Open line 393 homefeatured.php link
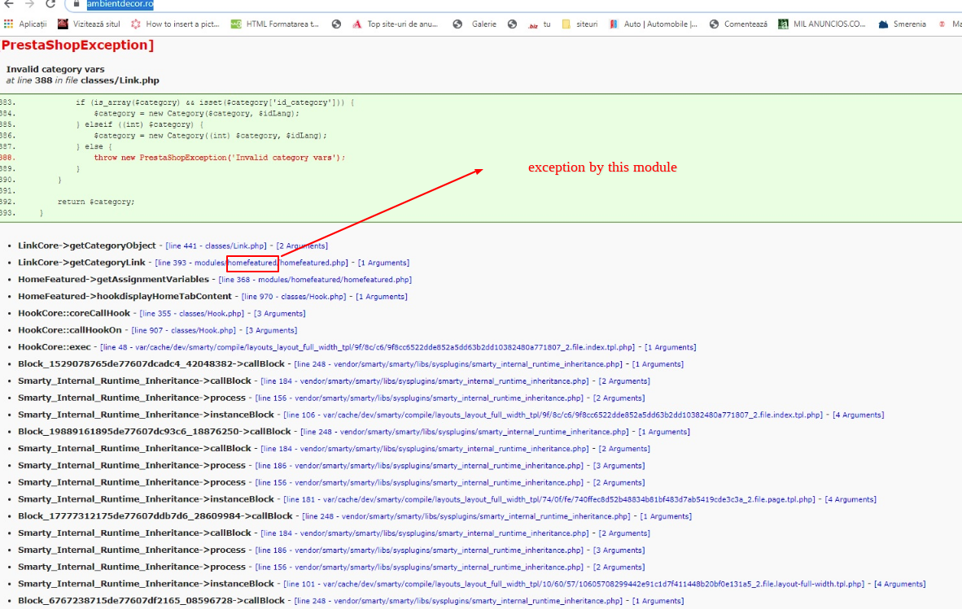The height and width of the screenshot is (609, 962). [251, 263]
